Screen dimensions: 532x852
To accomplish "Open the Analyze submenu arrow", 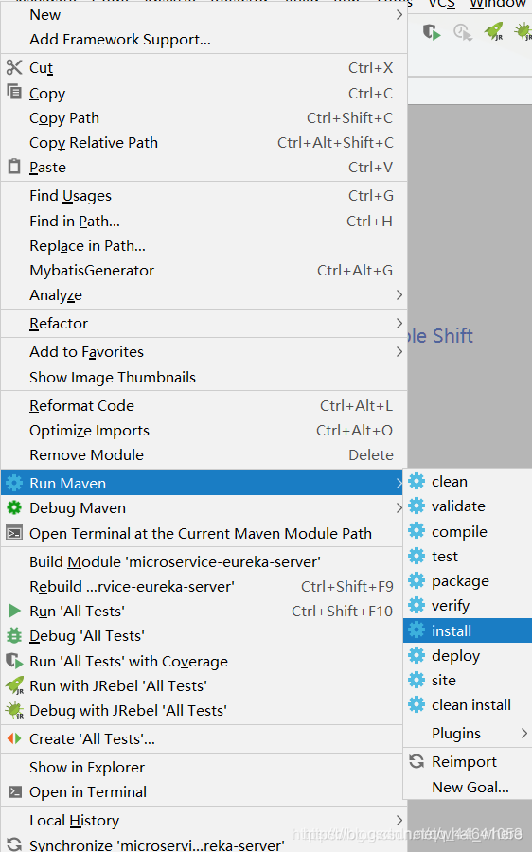I will coord(399,294).
